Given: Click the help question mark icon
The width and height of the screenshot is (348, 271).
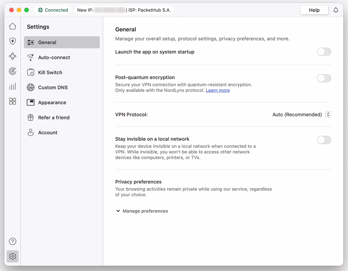Looking at the screenshot, I should pyautogui.click(x=12, y=241).
